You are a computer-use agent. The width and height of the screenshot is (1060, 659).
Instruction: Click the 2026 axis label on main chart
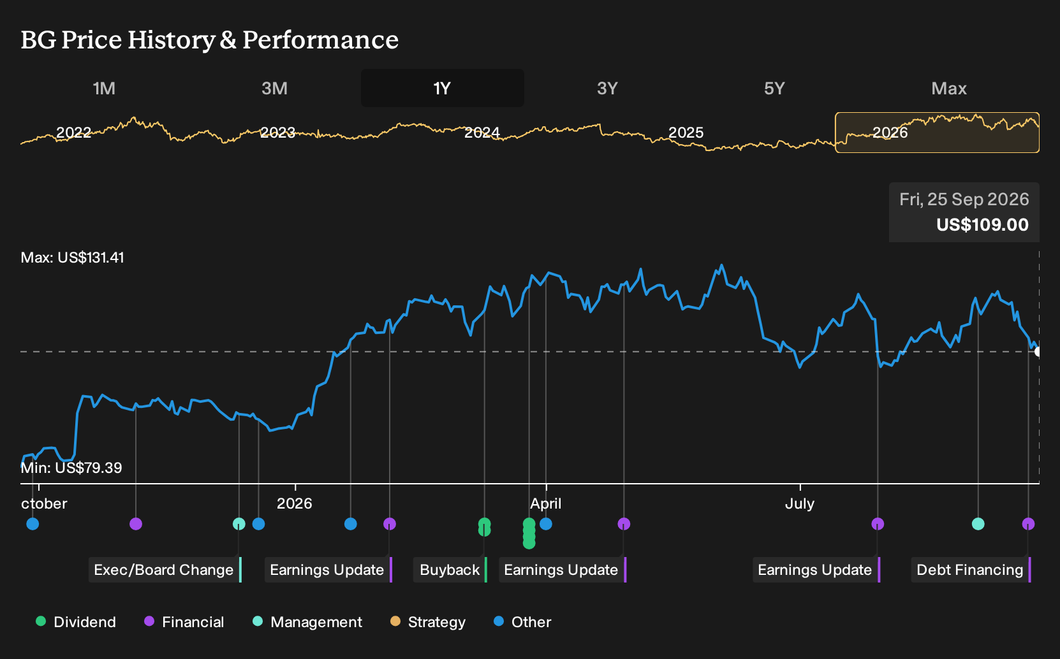click(x=295, y=503)
